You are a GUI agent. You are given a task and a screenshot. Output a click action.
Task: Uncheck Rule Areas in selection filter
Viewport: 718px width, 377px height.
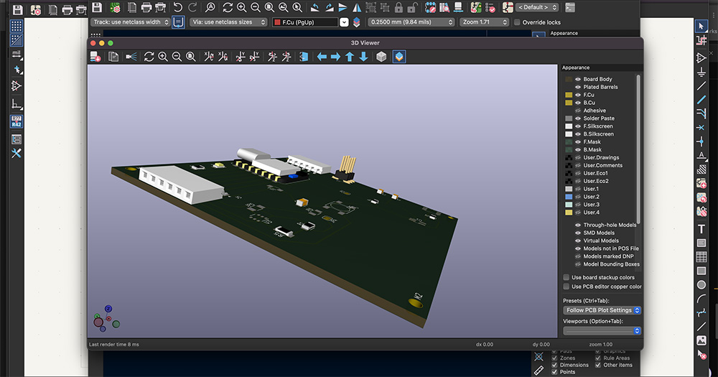pos(598,358)
